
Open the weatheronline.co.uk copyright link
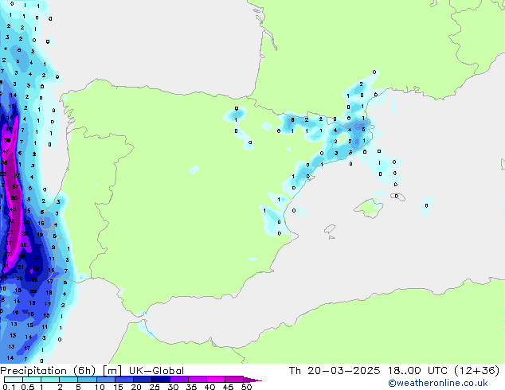[438, 383]
